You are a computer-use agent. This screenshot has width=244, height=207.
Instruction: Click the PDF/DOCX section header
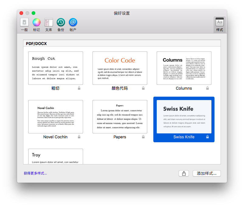click(37, 44)
